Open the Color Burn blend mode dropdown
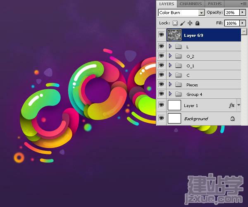The image size is (248, 207). 201,13
